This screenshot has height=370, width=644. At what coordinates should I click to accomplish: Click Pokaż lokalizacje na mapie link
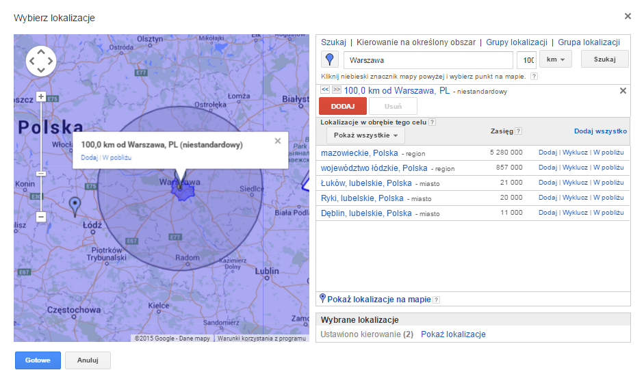click(378, 299)
